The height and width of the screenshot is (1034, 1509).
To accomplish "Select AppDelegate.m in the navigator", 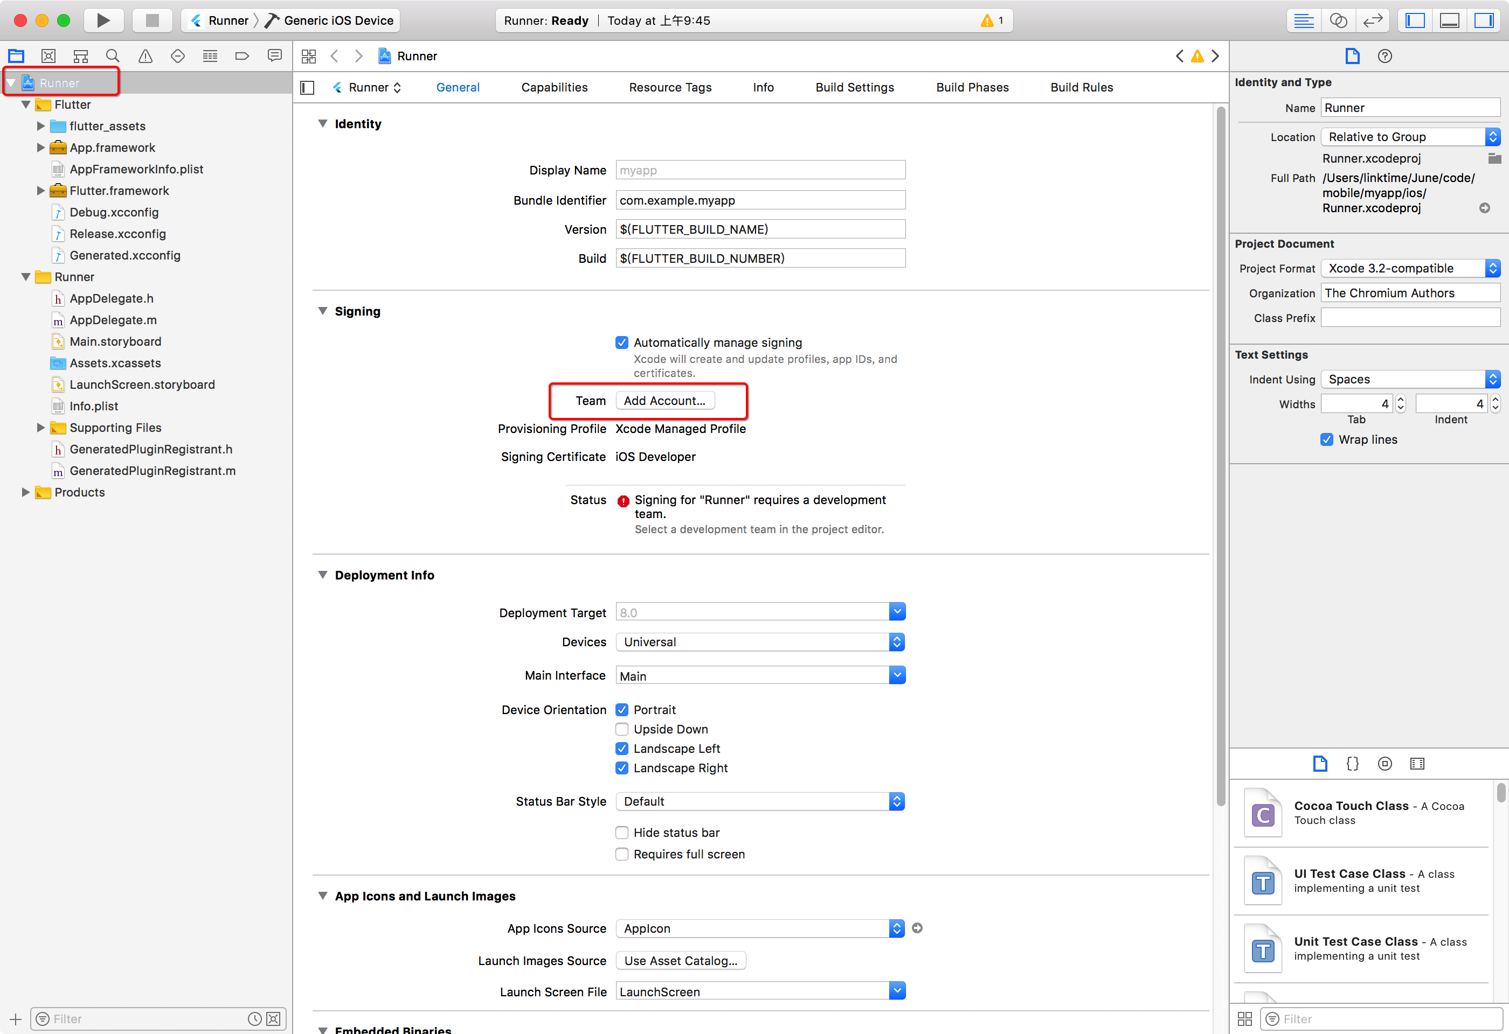I will [113, 320].
